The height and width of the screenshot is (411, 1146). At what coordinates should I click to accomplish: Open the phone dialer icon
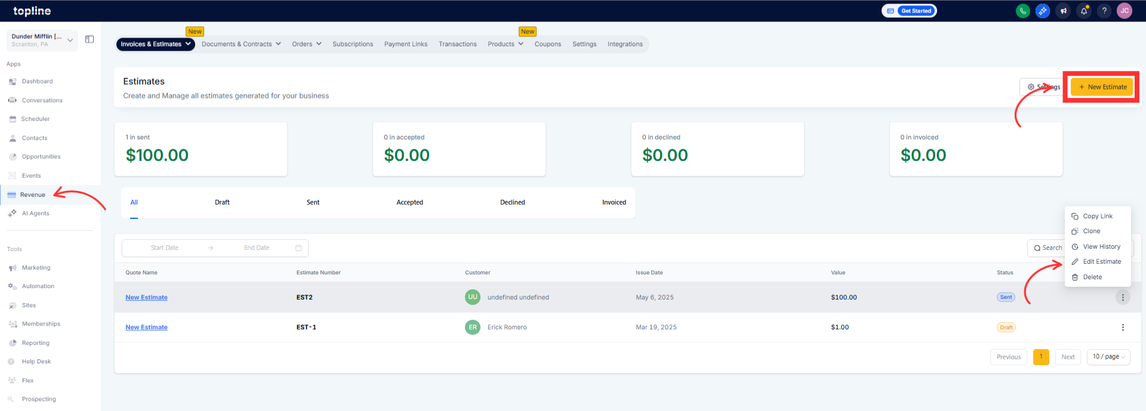(x=1022, y=11)
